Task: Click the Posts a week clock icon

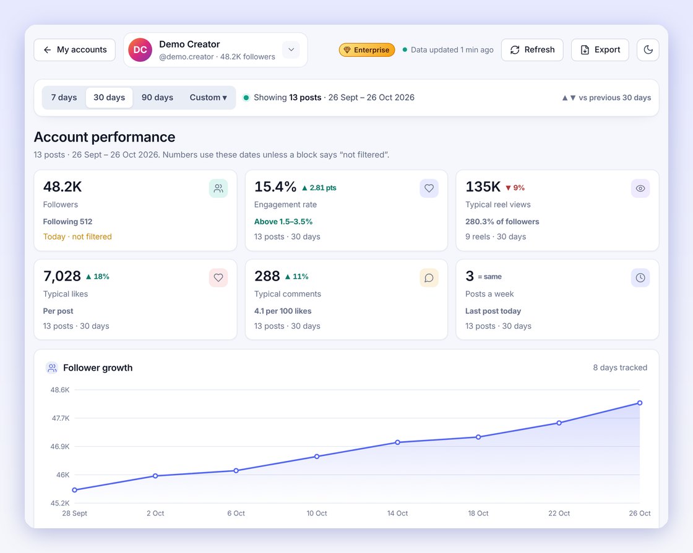Action: (x=640, y=277)
